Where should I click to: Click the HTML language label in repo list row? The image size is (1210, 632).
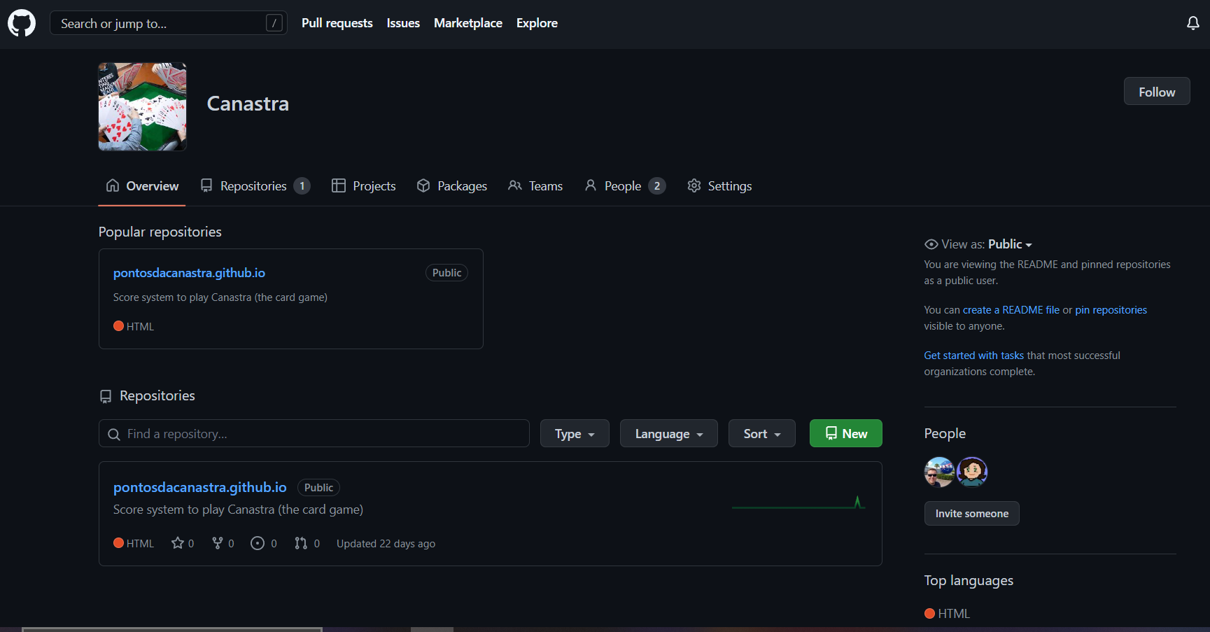click(134, 544)
